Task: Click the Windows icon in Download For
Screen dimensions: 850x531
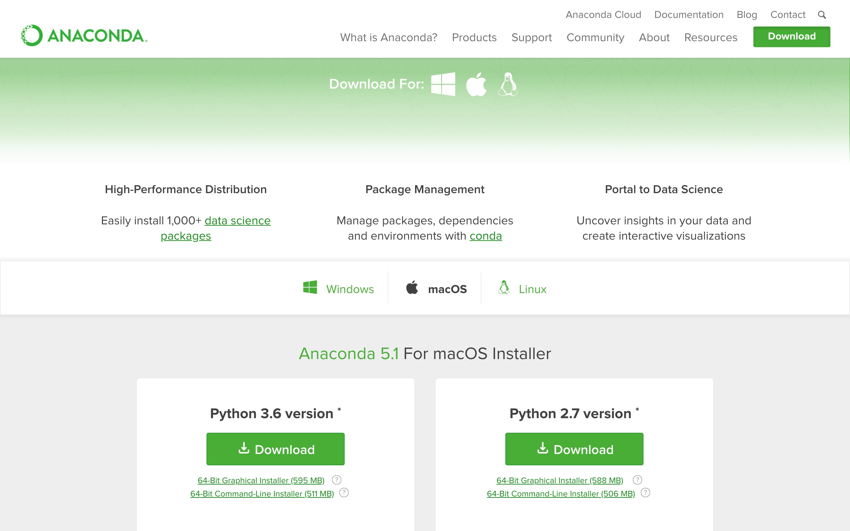Action: 443,84
